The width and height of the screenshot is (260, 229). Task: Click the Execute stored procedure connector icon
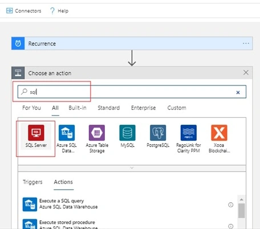click(30, 224)
